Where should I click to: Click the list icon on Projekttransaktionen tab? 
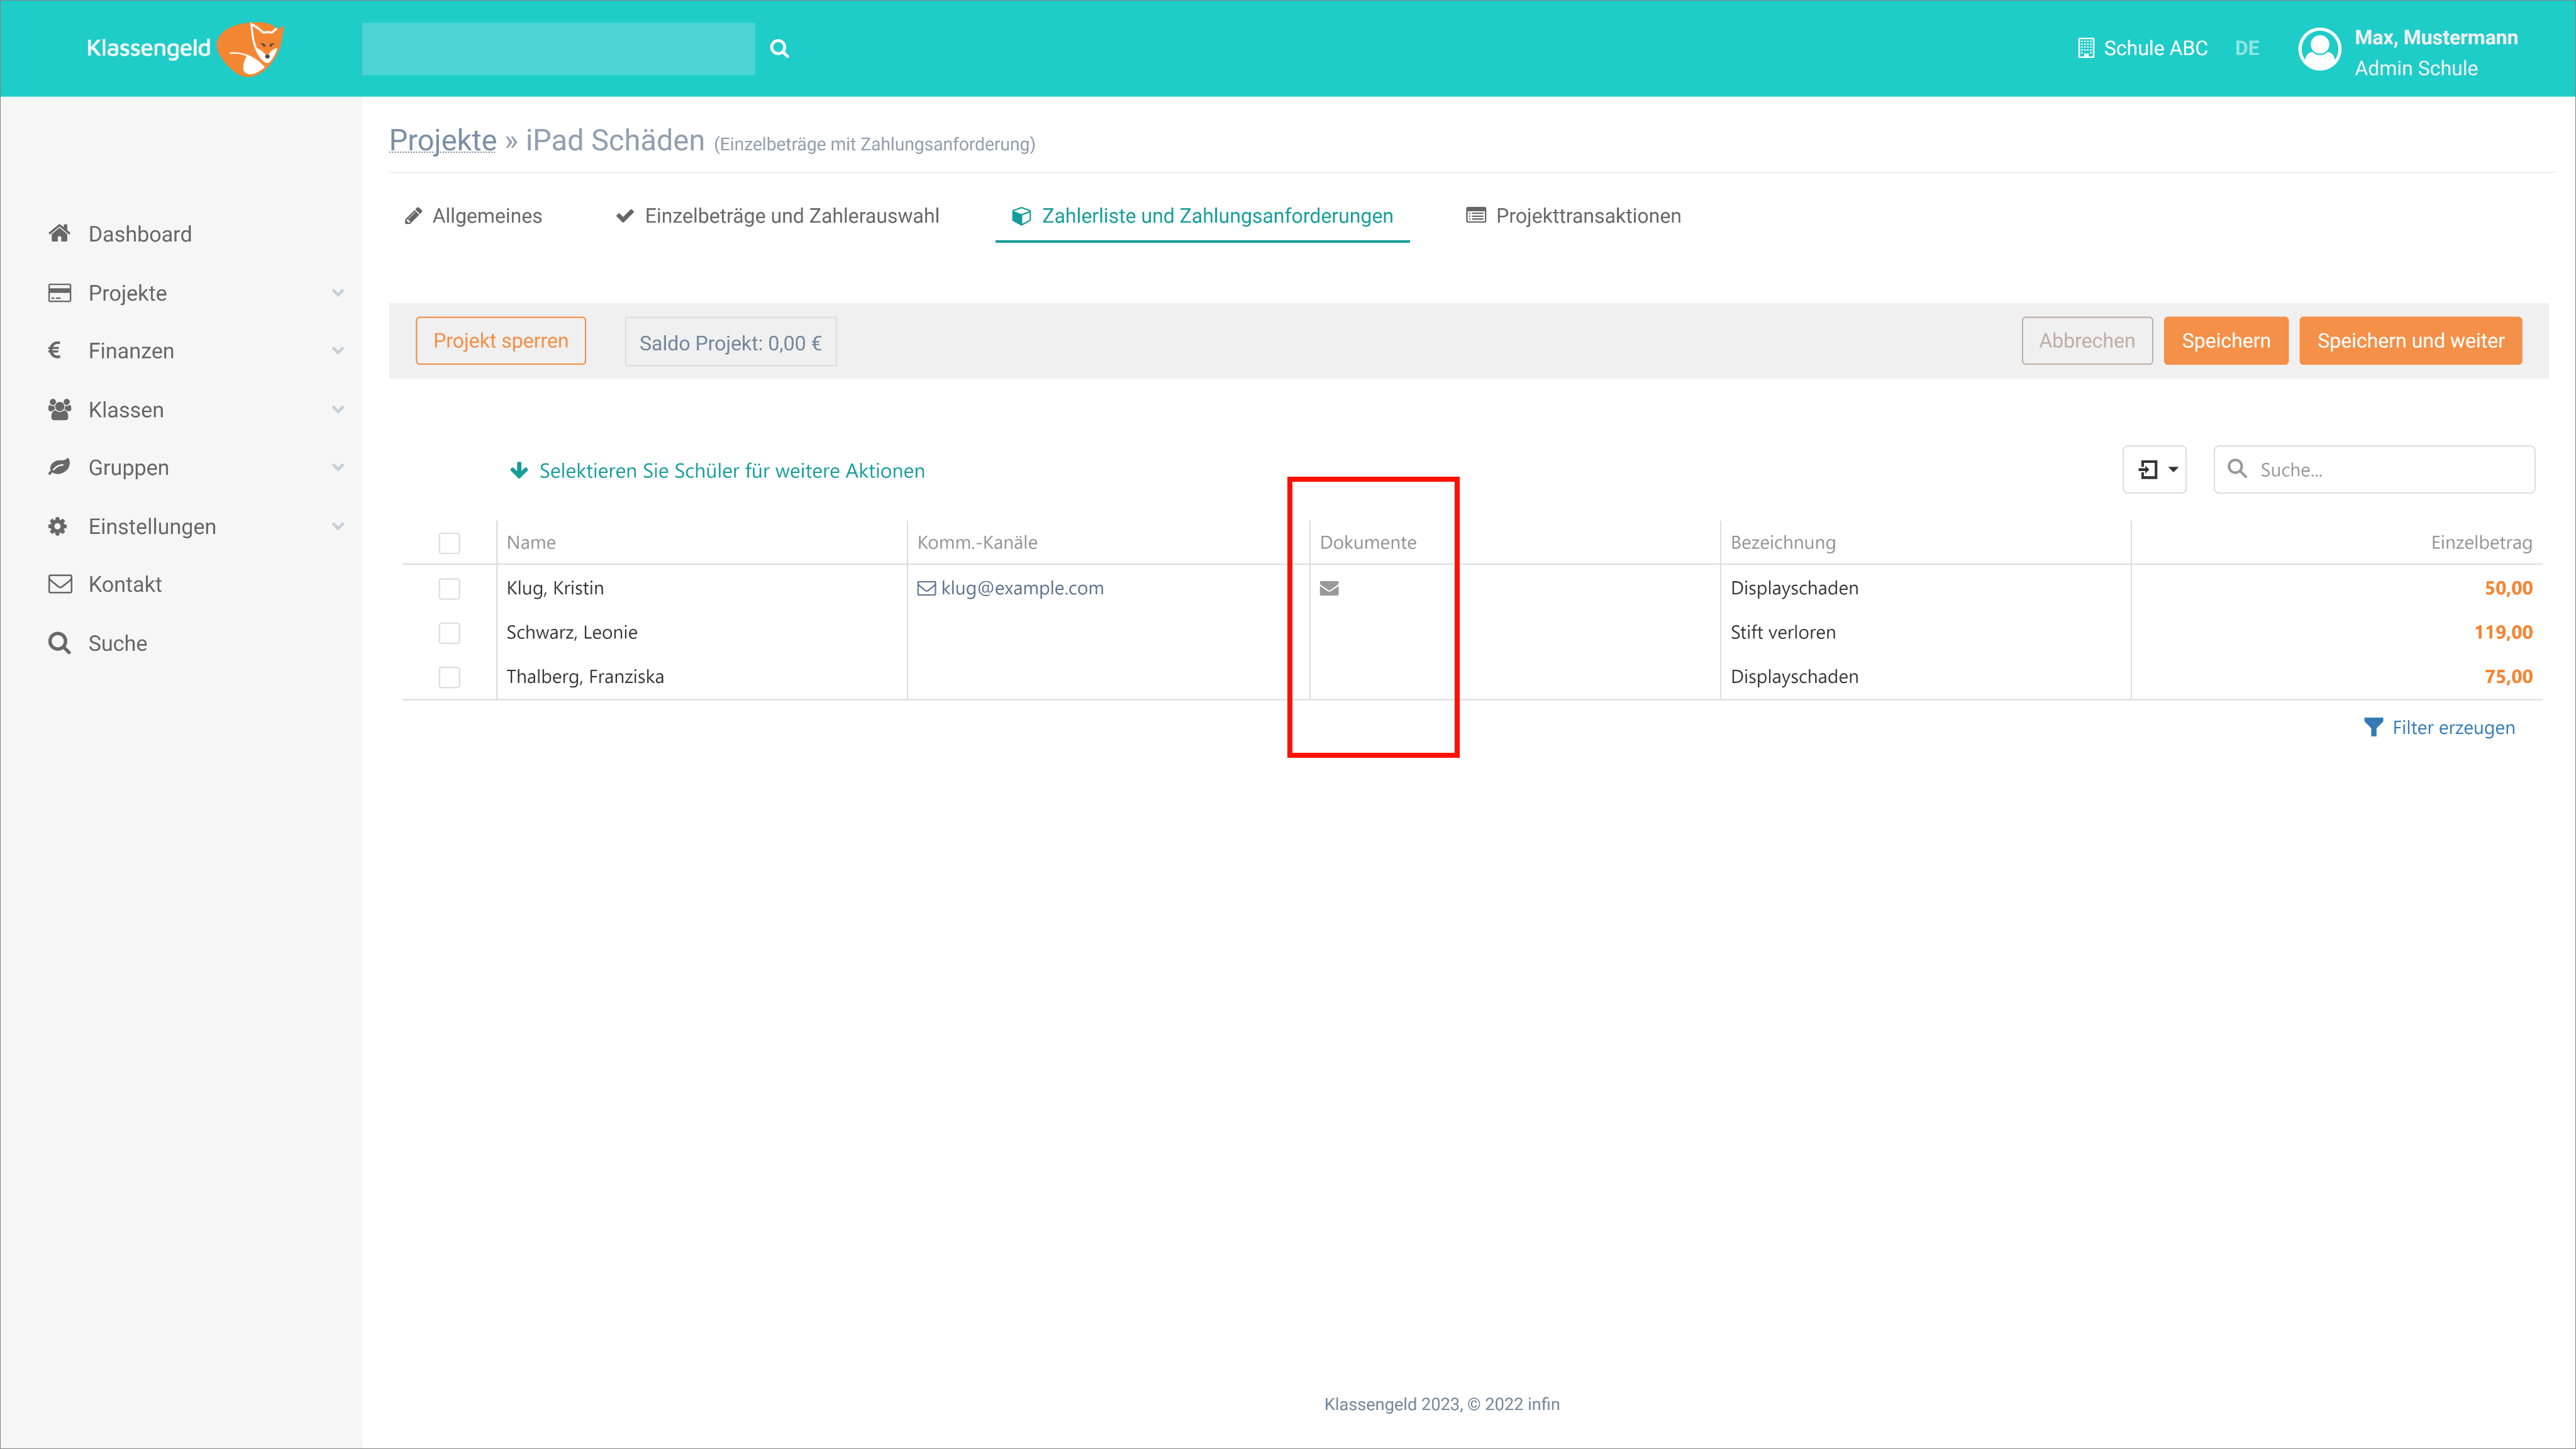1476,216
